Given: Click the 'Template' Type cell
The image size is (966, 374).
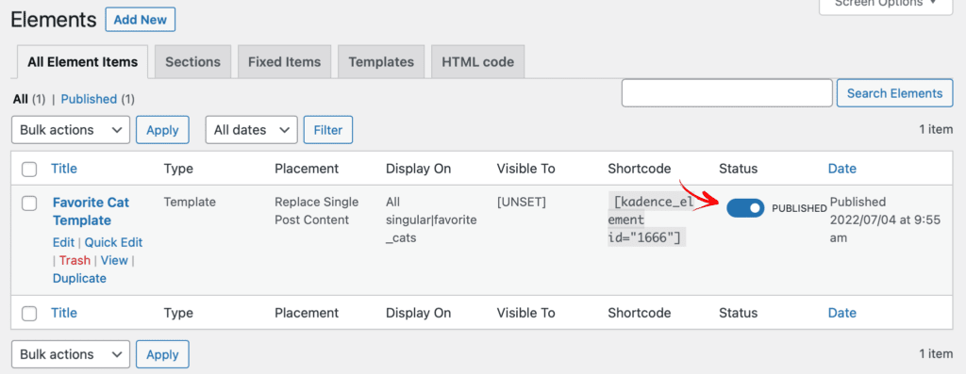Looking at the screenshot, I should click(x=190, y=202).
